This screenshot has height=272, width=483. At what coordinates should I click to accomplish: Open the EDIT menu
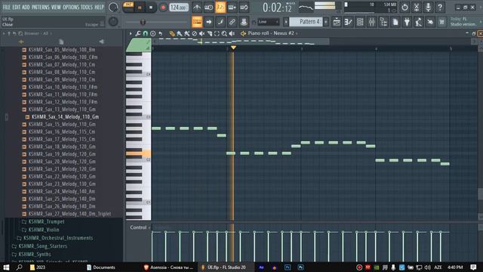click(17, 7)
